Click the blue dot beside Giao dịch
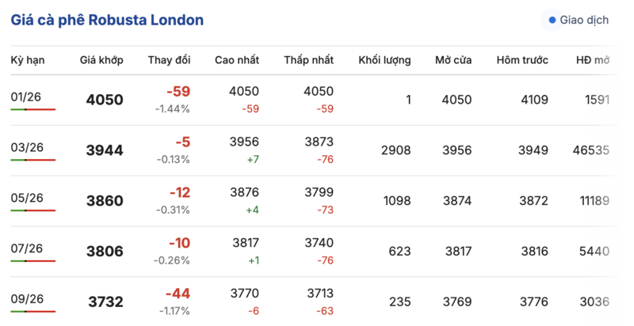 (552, 20)
